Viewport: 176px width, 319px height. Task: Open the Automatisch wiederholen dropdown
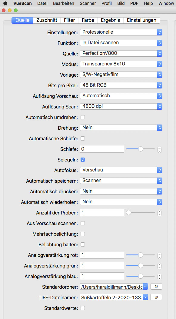(121, 202)
